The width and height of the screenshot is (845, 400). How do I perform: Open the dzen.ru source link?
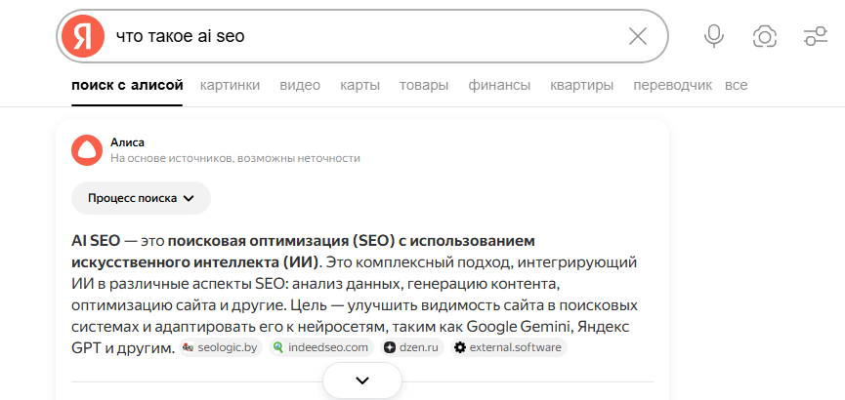coord(412,347)
